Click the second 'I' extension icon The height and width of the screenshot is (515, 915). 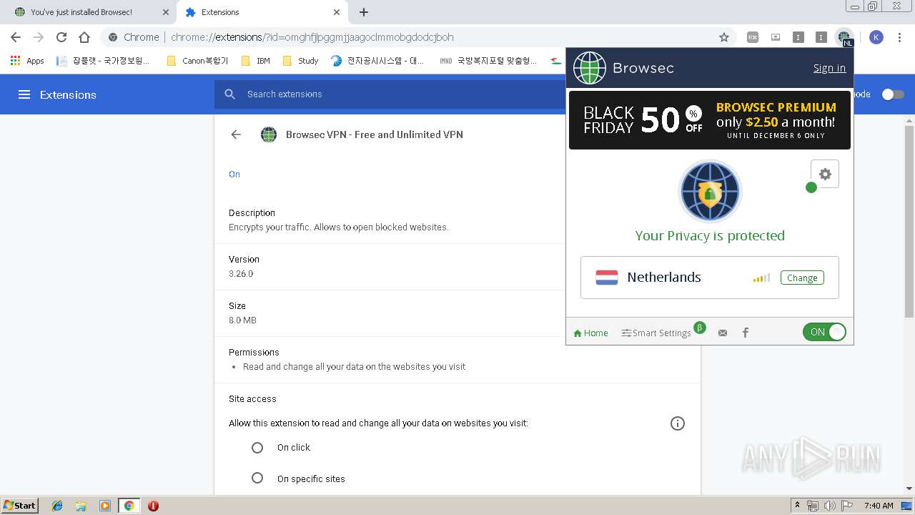pyautogui.click(x=821, y=37)
